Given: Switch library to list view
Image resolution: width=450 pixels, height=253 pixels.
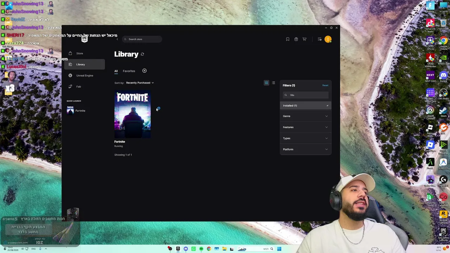Looking at the screenshot, I should [274, 83].
